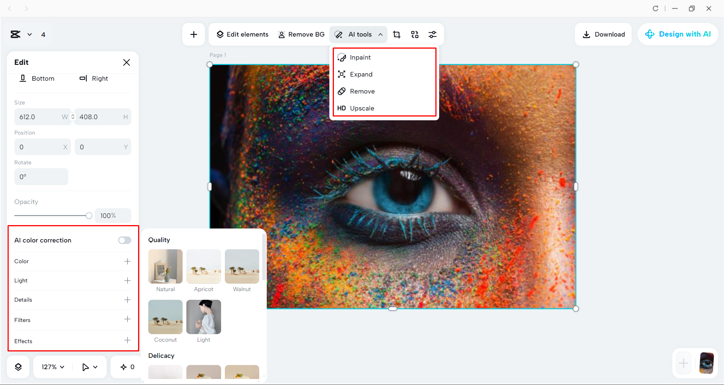Set alignment to Bottom in Edit panel
This screenshot has height=385, width=724.
[x=37, y=78]
